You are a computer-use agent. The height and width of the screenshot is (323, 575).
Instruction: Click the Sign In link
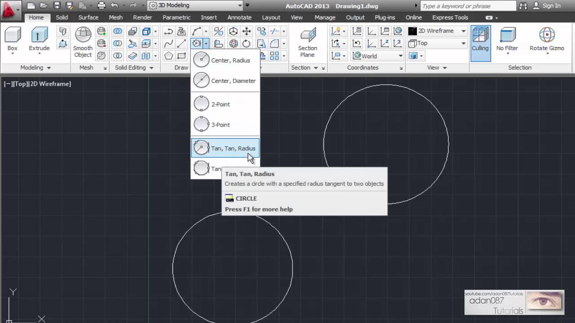pos(551,6)
